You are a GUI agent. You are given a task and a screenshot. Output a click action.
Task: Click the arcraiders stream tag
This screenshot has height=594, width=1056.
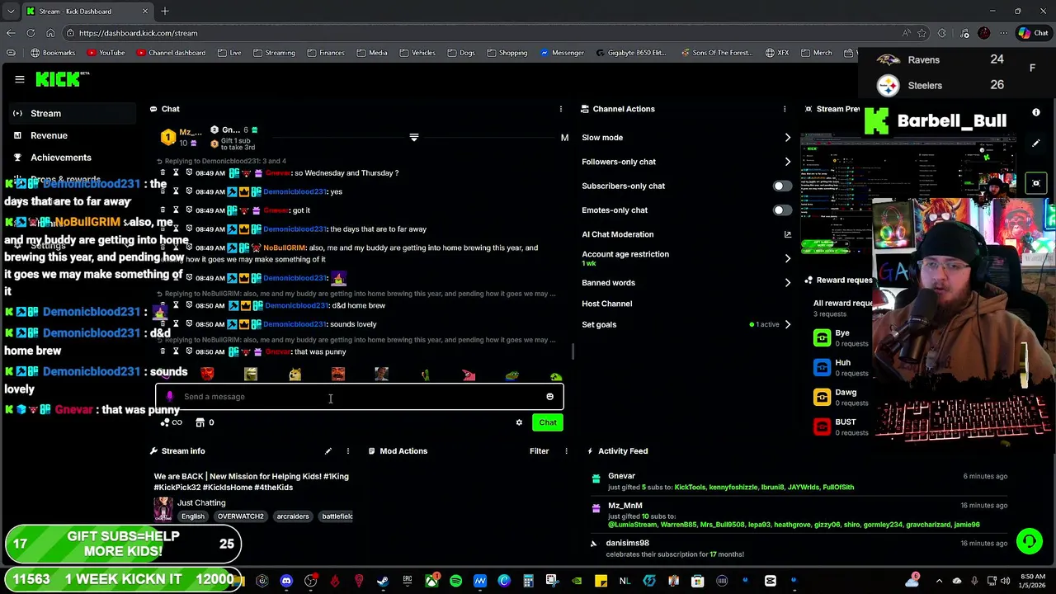tap(293, 516)
